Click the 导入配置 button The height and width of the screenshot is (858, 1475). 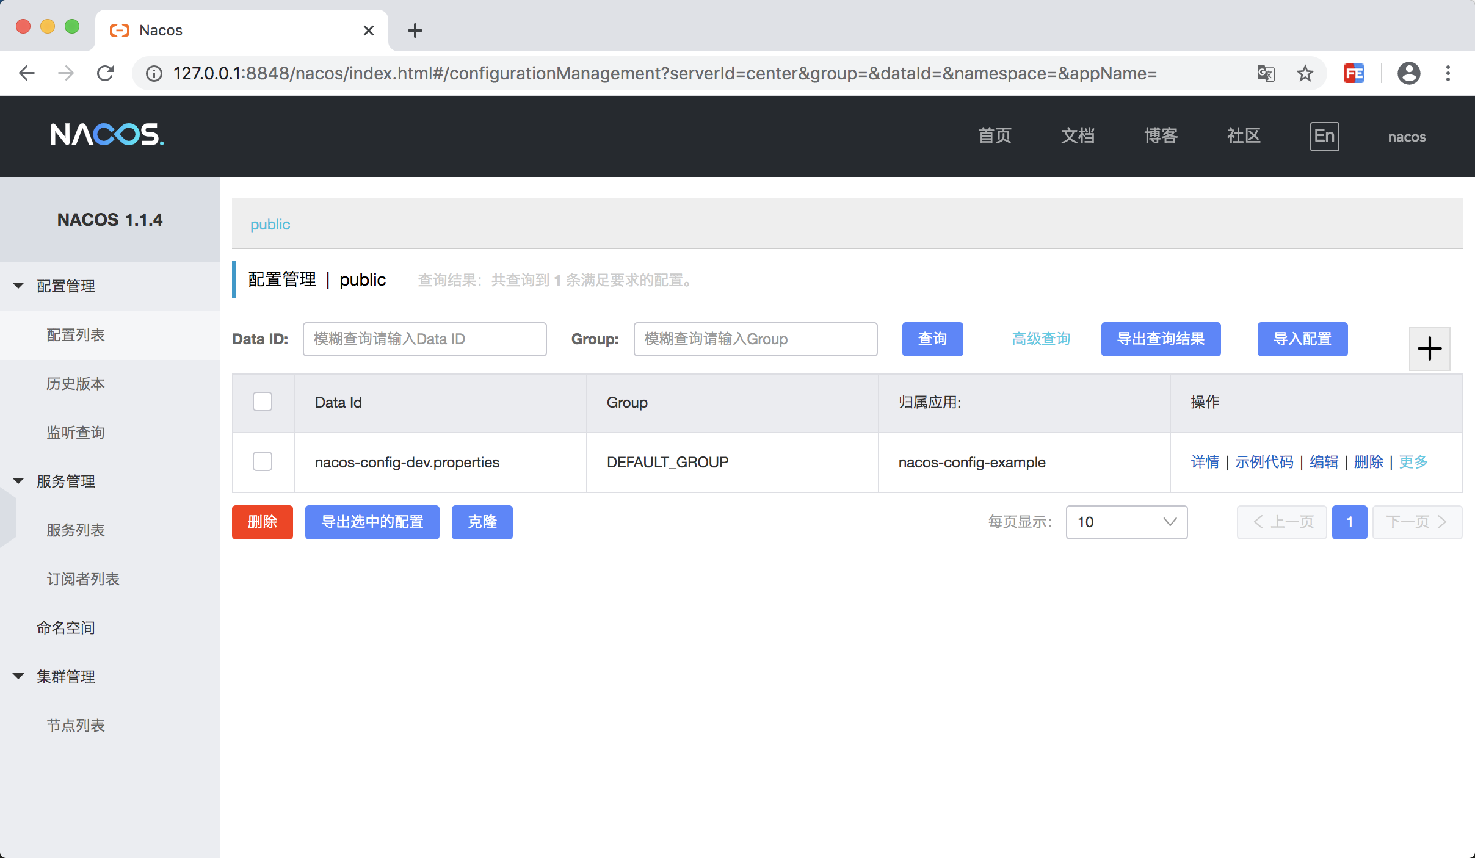click(x=1303, y=339)
